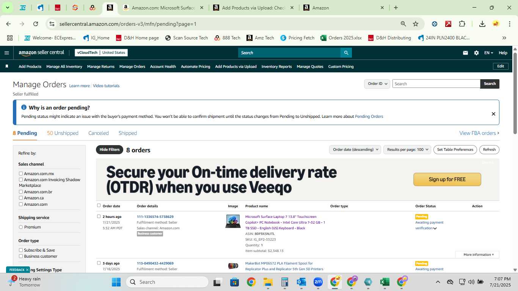Click the teal magnifier search button
This screenshot has width=518, height=291.
coord(346,53)
